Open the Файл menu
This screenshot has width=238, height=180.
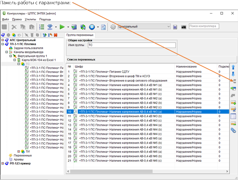[x=5, y=19]
